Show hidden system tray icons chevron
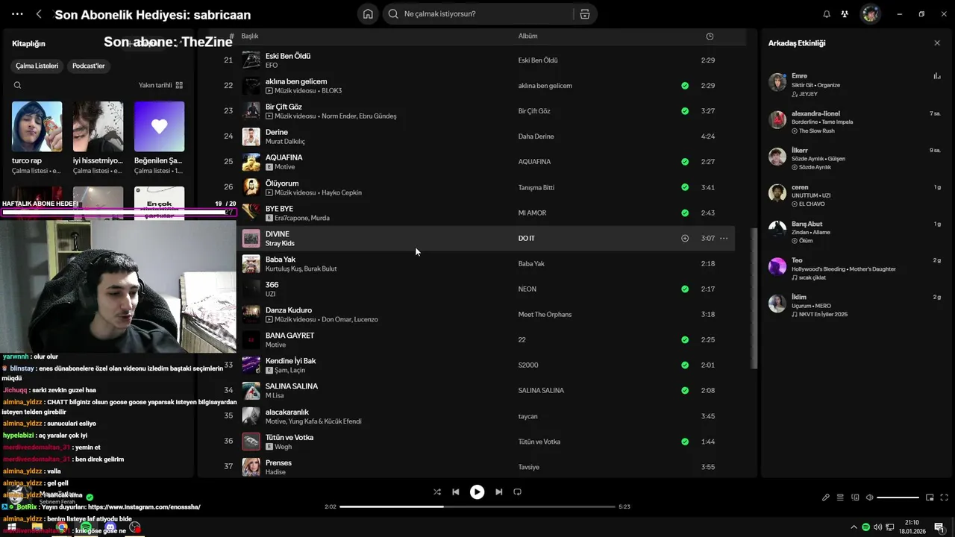 [853, 527]
